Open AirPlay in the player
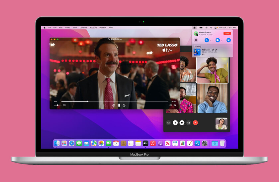The width and height of the screenshot is (279, 182). [64, 105]
